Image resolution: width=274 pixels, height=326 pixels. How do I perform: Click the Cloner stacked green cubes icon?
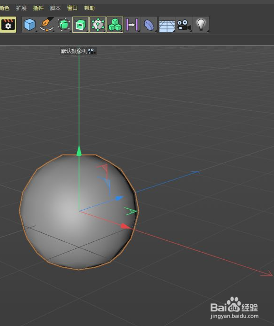pos(115,25)
